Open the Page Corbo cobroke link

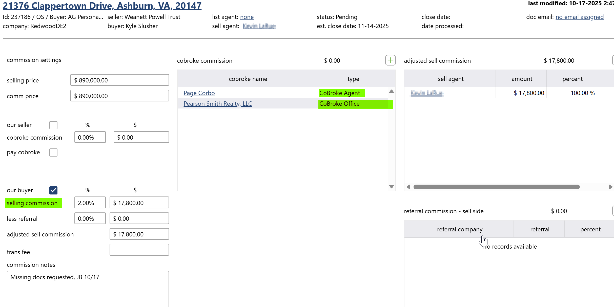pyautogui.click(x=199, y=93)
